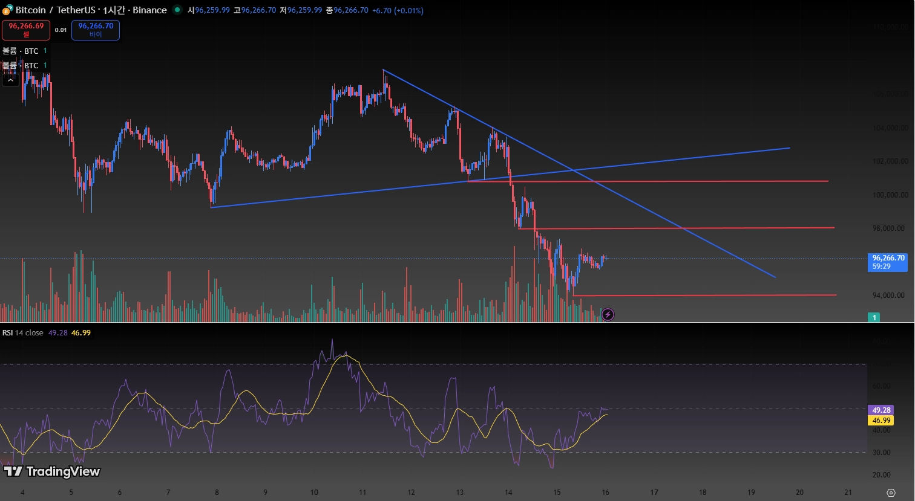915x501 pixels.
Task: Click the blue current price label with 59:29 countdown
Action: coord(888,262)
